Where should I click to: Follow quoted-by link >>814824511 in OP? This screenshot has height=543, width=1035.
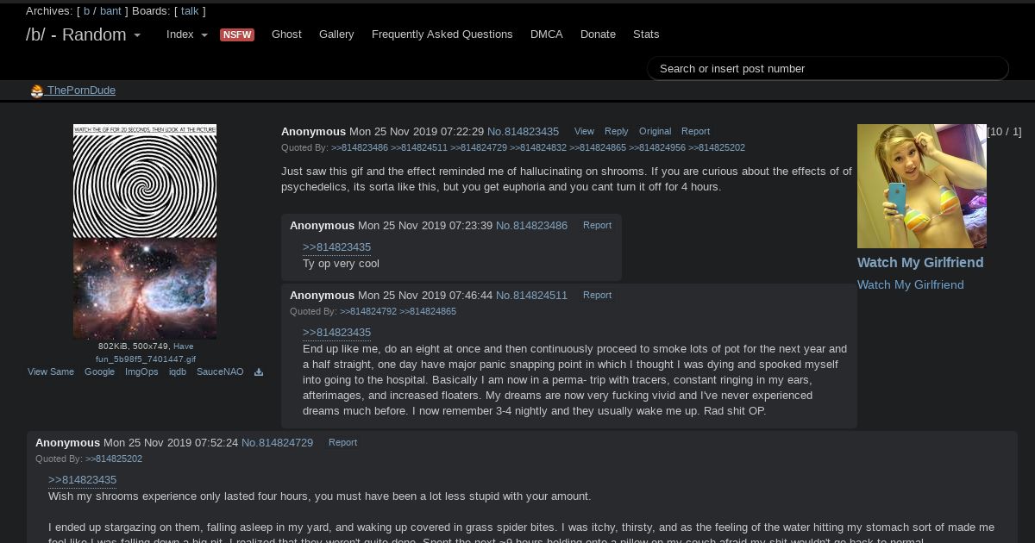[x=419, y=148]
